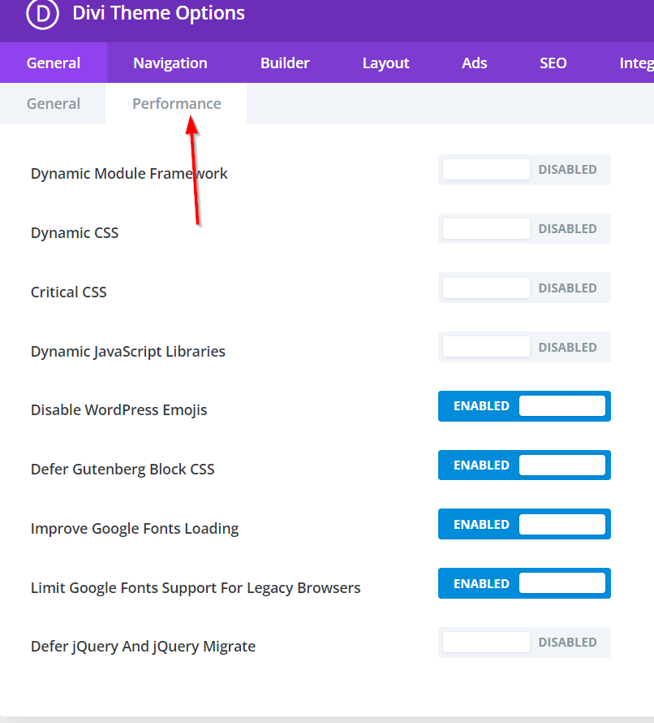654x723 pixels.
Task: Click the Divi Theme Options title
Action: click(x=158, y=13)
